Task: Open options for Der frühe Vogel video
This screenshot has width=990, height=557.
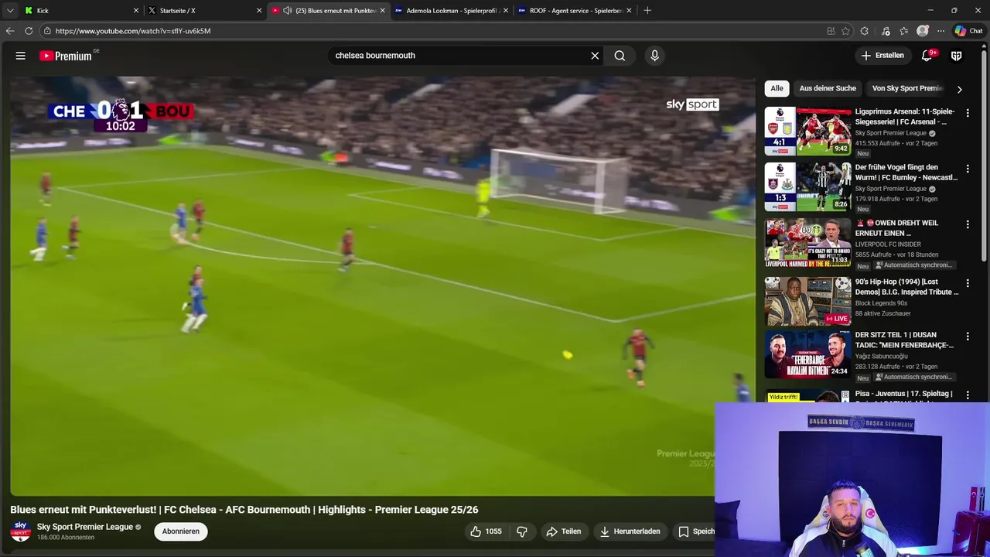Action: tap(967, 169)
